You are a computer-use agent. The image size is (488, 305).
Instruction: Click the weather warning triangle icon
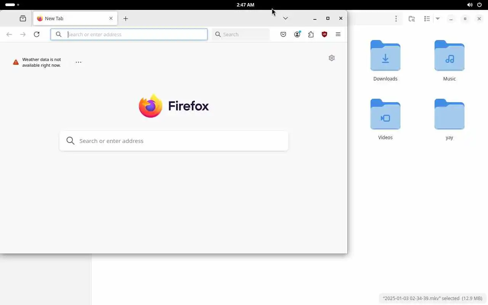pyautogui.click(x=16, y=62)
